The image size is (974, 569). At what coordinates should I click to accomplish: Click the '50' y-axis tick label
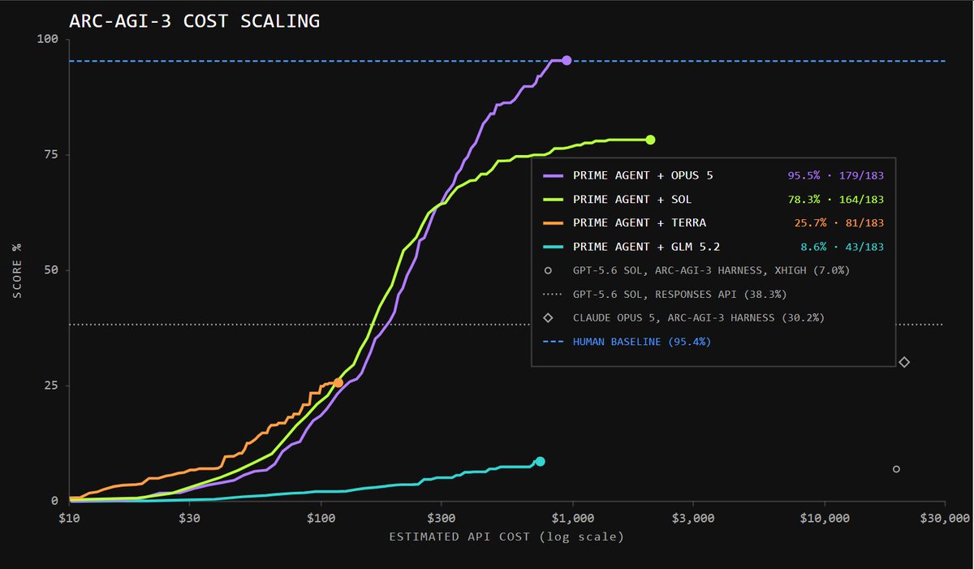click(x=53, y=270)
